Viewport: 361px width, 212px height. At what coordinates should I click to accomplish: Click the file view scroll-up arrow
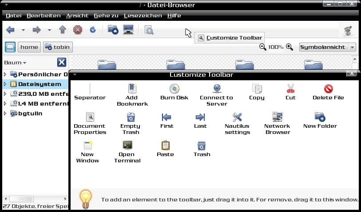(x=355, y=59)
